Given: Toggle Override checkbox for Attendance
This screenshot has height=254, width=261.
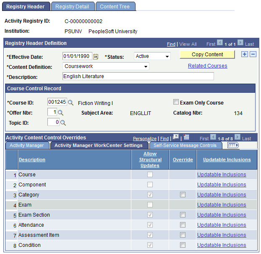Looking at the screenshot, I should [183, 225].
